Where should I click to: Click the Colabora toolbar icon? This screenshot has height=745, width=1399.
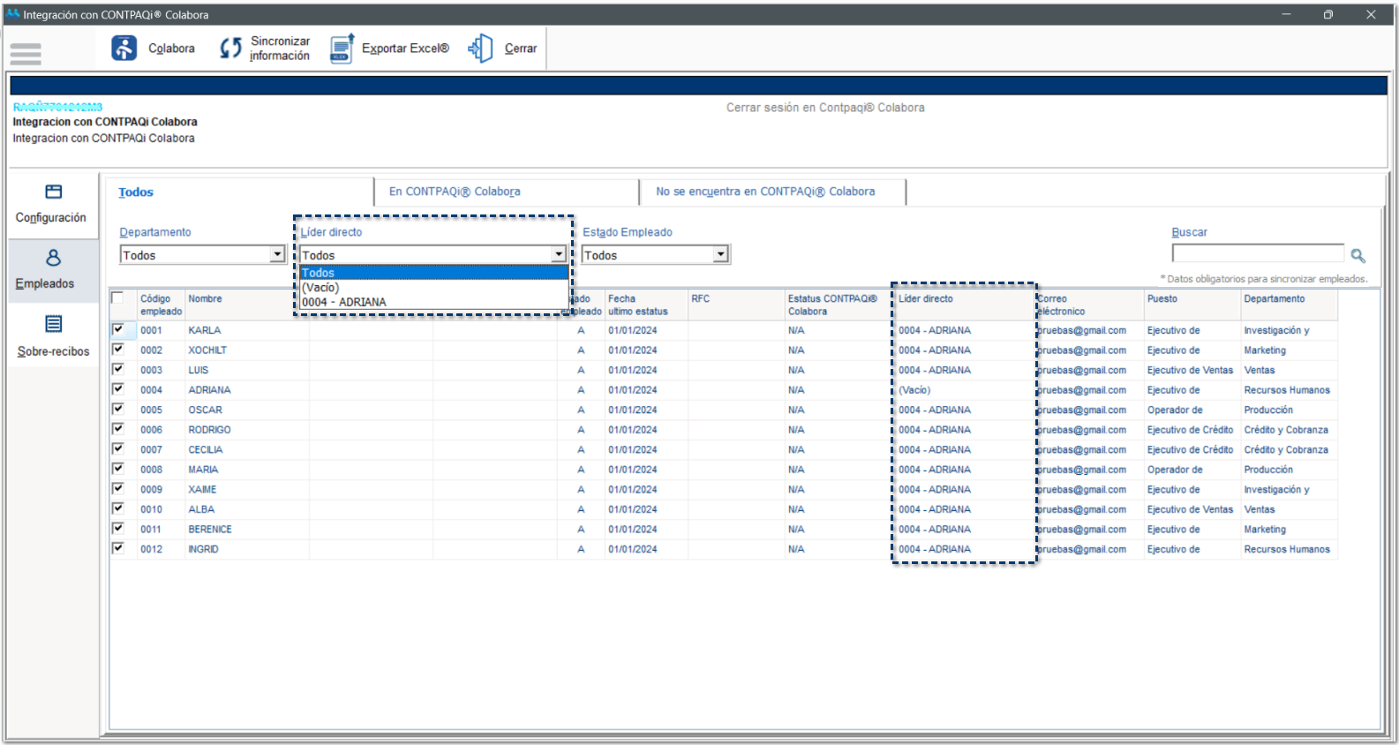(124, 49)
